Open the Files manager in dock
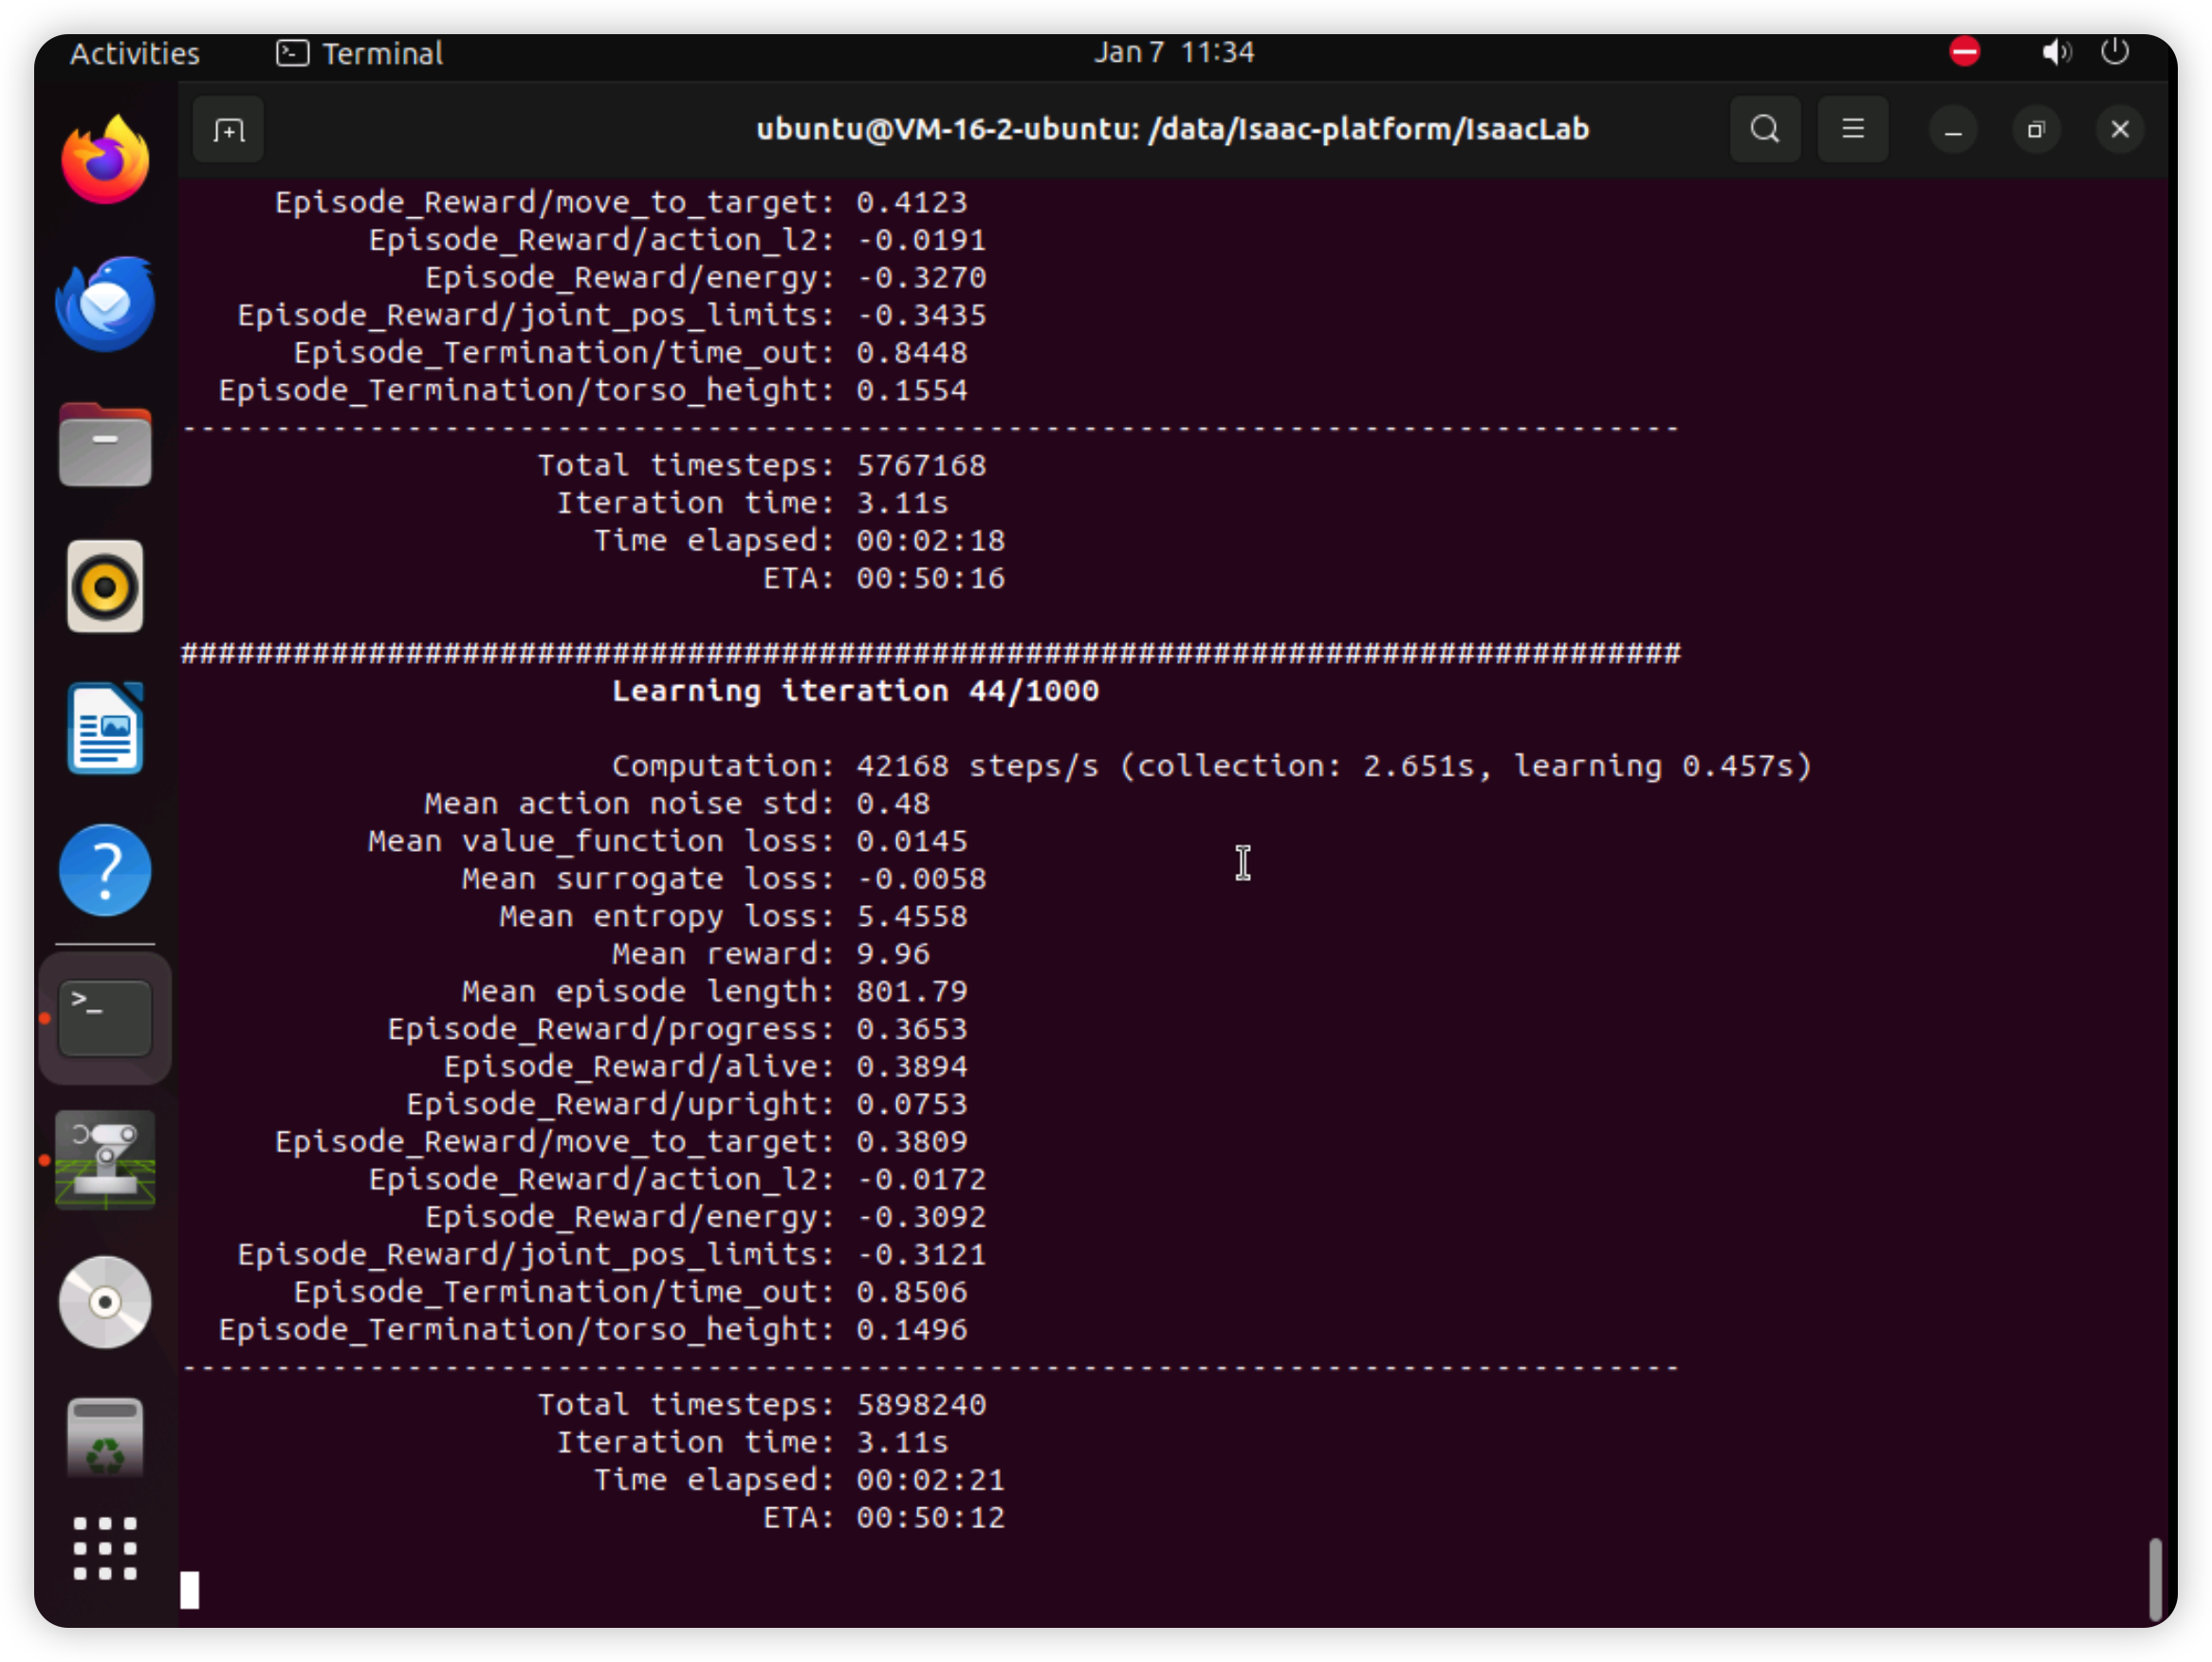 tap(105, 446)
